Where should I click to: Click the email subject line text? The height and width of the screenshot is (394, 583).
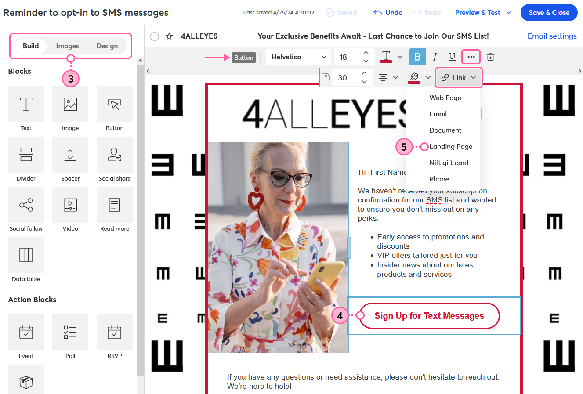point(373,36)
